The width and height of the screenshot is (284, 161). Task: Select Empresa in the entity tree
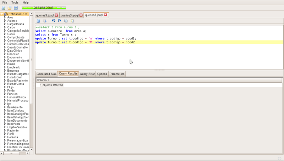13,71
